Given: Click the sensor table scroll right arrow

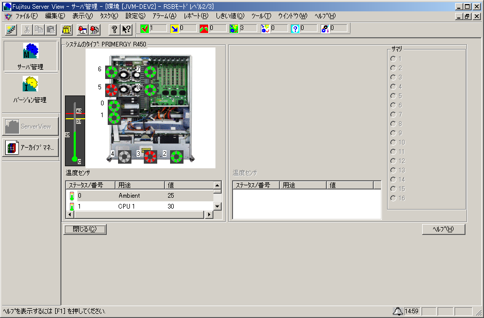Looking at the screenshot, I should [x=209, y=214].
